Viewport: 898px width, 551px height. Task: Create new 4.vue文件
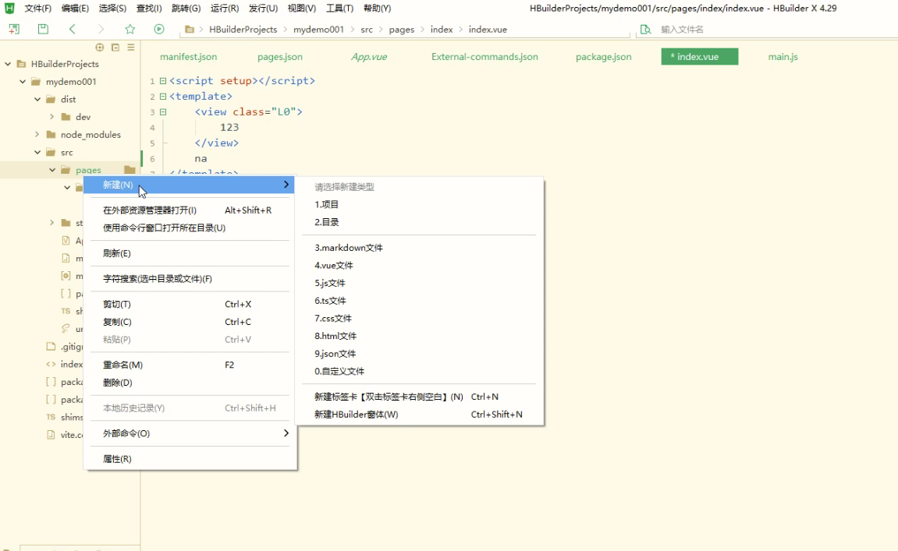coord(420,266)
